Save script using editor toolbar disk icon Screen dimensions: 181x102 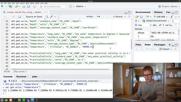click(20, 17)
